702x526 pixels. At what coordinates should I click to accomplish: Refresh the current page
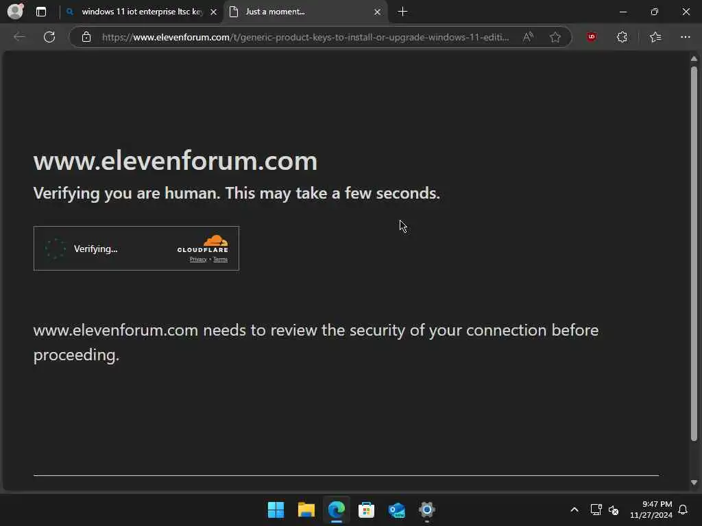click(49, 37)
